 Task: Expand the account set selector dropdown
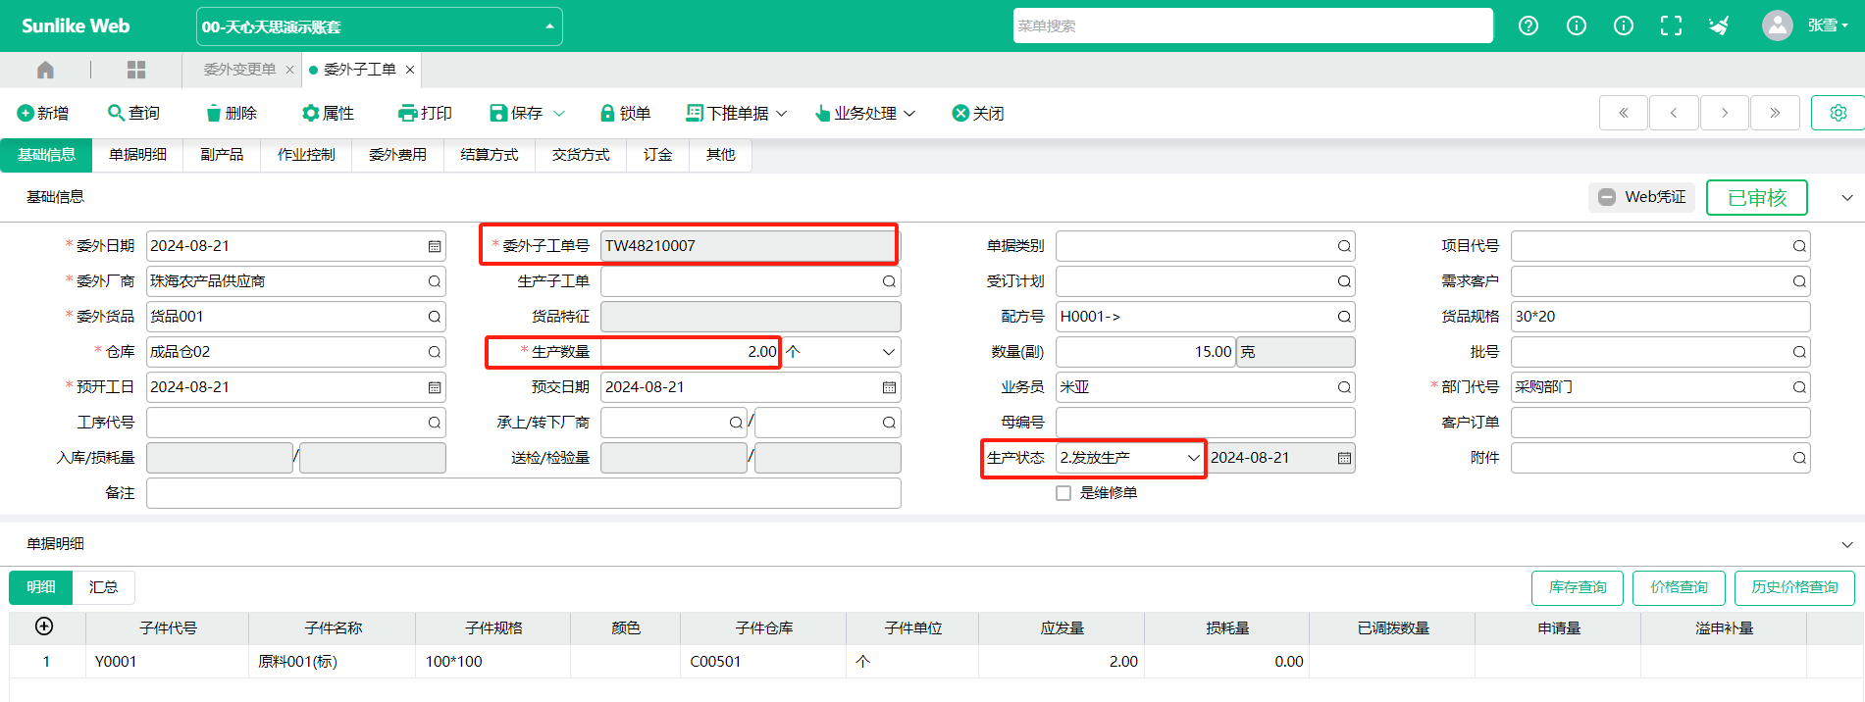(549, 26)
